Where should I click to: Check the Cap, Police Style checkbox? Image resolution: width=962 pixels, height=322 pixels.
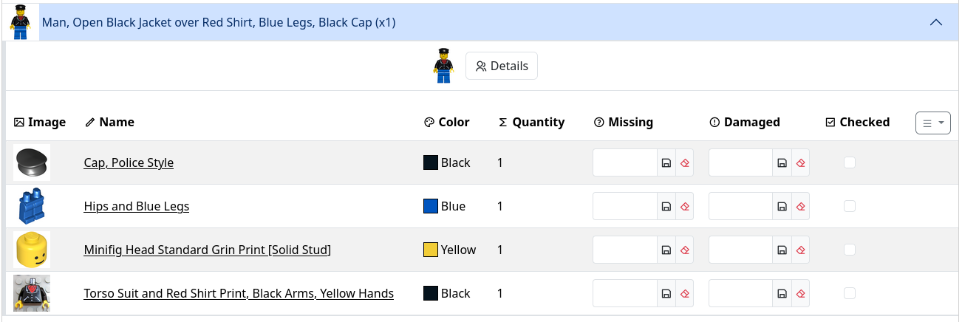click(x=850, y=162)
